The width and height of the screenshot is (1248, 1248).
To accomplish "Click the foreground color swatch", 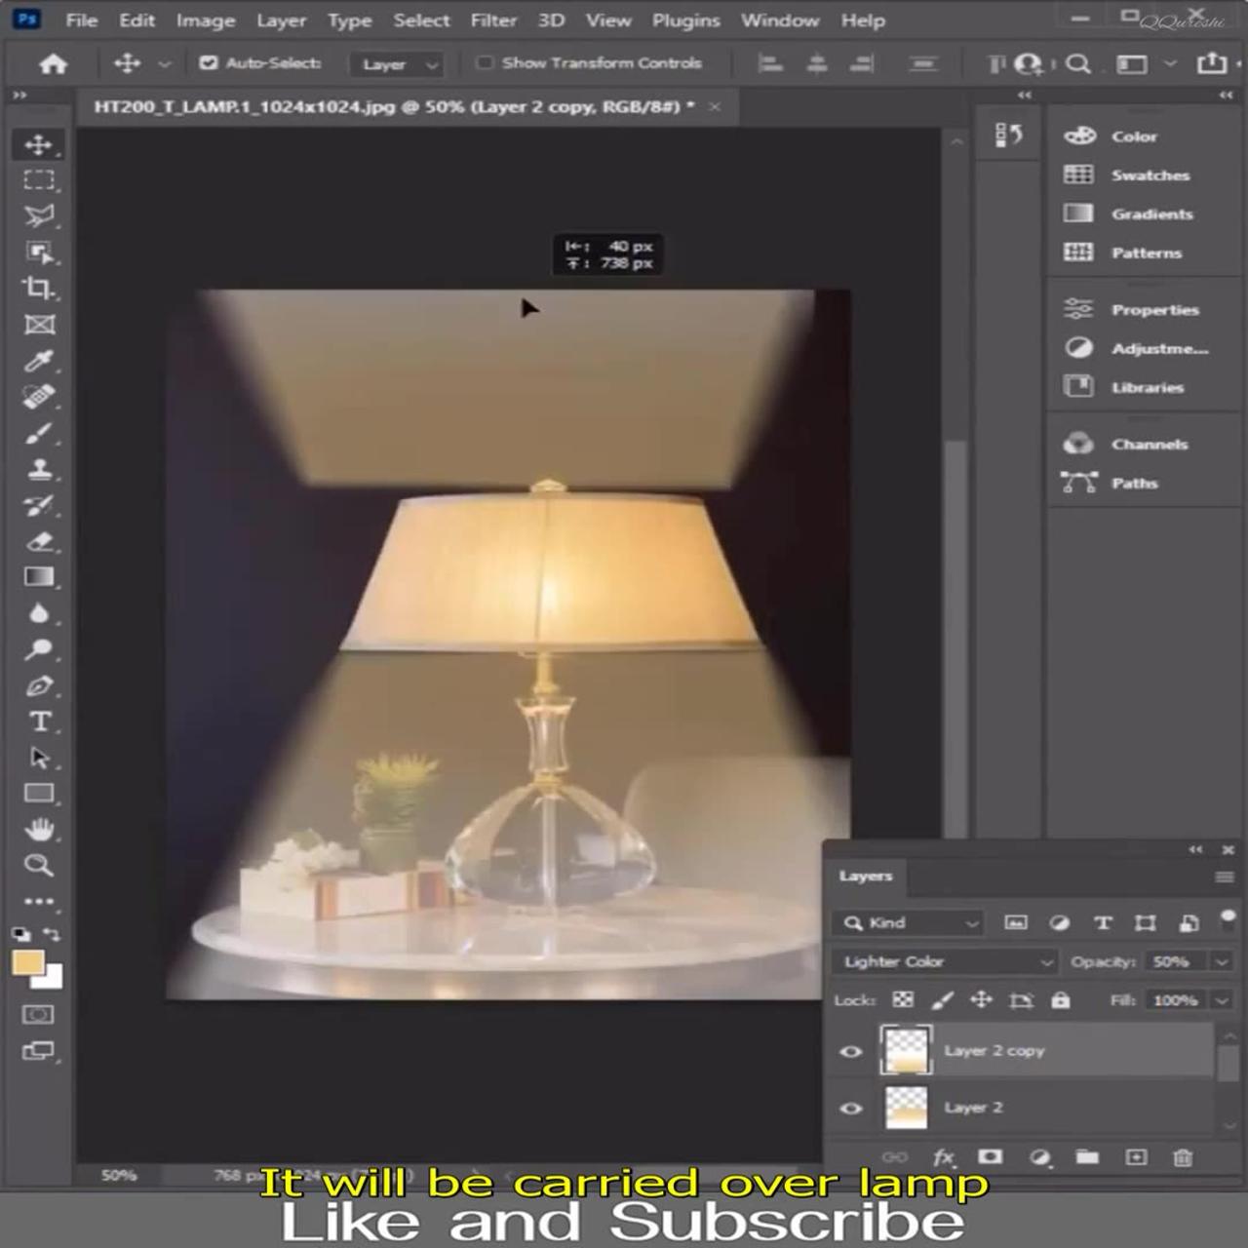I will (27, 963).
